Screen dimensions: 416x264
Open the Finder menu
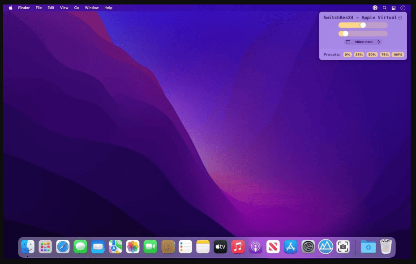coord(24,8)
